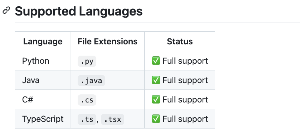This screenshot has height=131, width=300.
Task: Click the .tsx extension code tag
Action: click(x=113, y=119)
